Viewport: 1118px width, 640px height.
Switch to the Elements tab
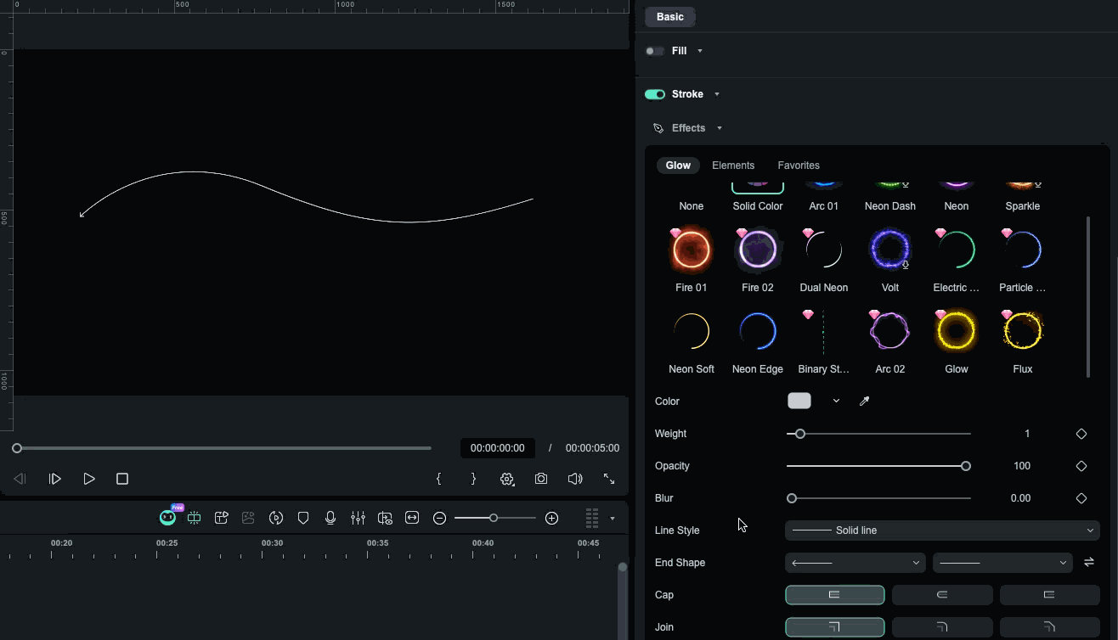click(733, 165)
